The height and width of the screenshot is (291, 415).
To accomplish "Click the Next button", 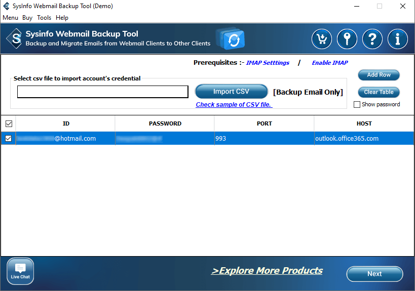I will (x=374, y=274).
